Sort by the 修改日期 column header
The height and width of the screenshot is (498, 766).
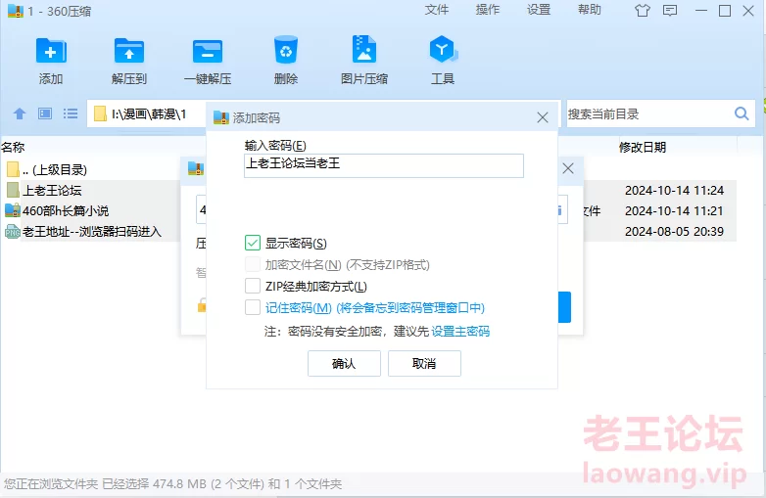point(642,147)
